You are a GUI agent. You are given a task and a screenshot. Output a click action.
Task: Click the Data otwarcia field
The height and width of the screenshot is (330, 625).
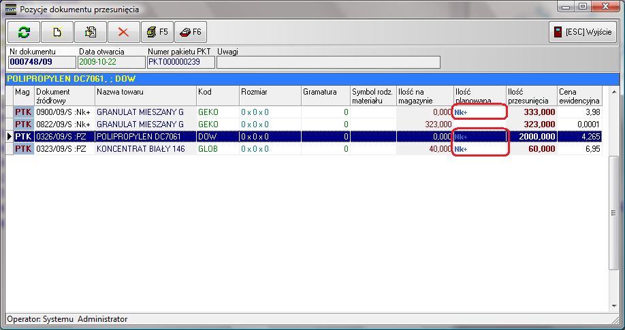pyautogui.click(x=111, y=62)
